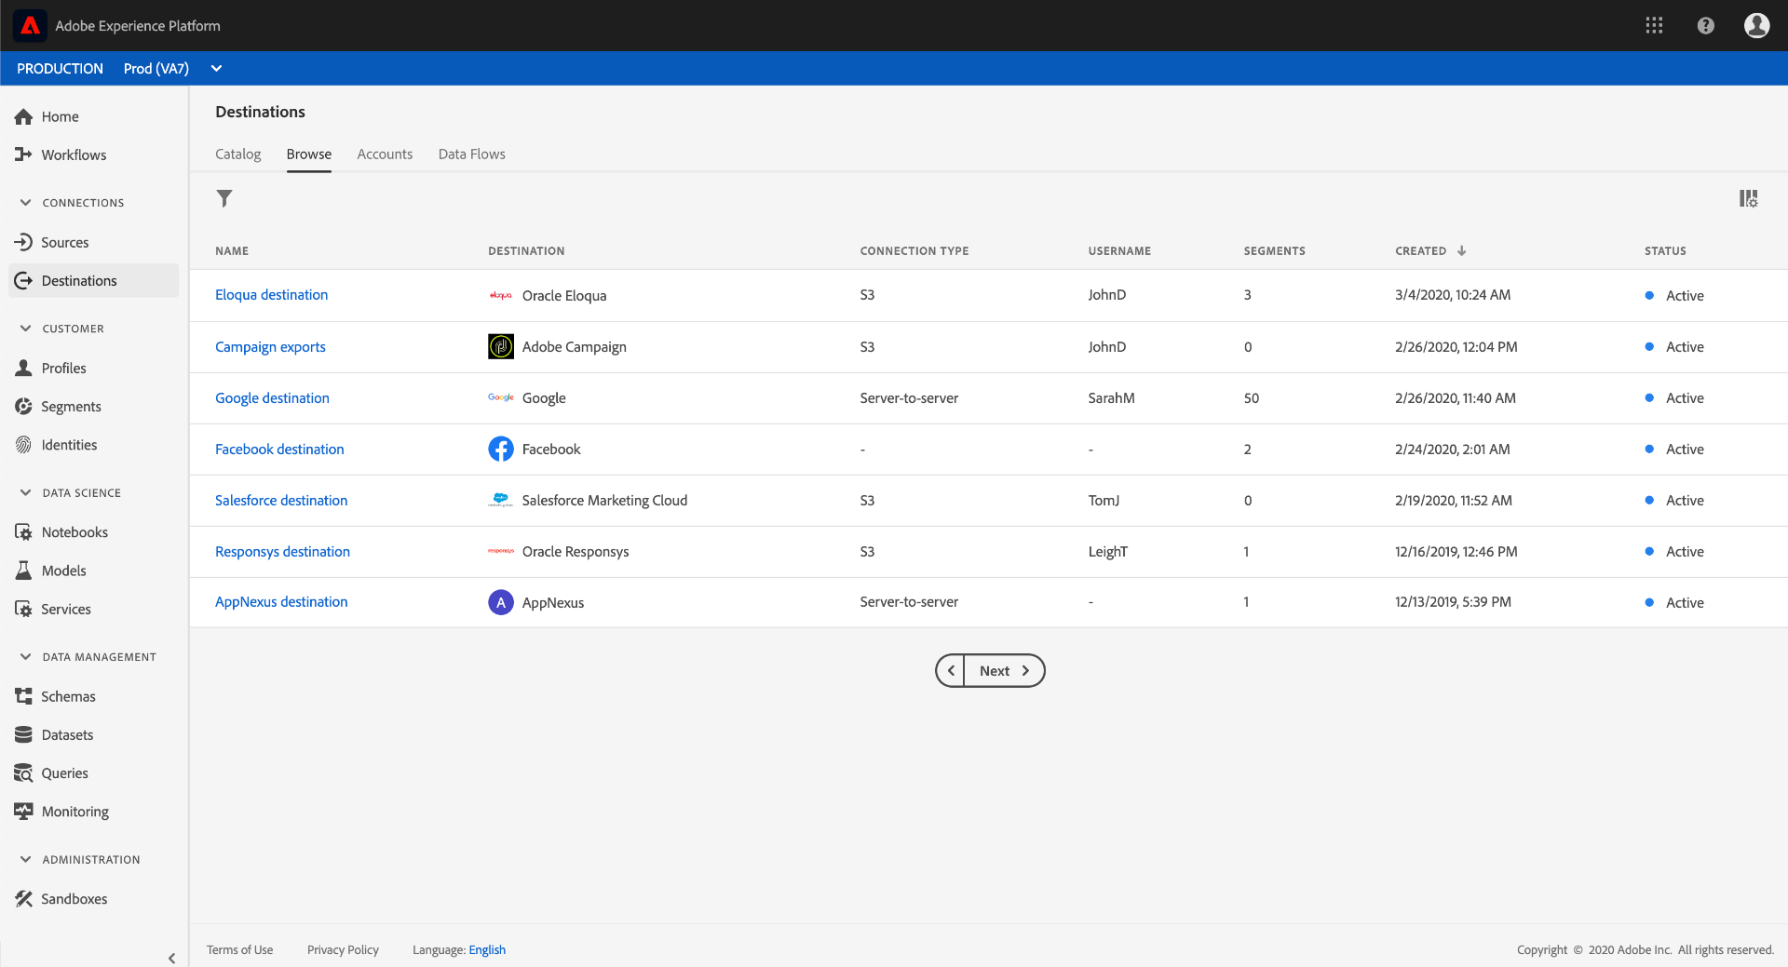This screenshot has width=1788, height=967.
Task: Open column settings icon
Action: [1748, 198]
